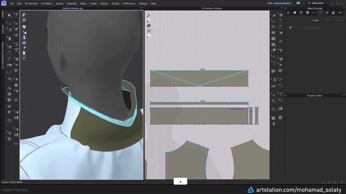Viewport: 346px width, 194px height.
Task: Select the Scene tab icon in Object Browser
Action: (x=288, y=13)
